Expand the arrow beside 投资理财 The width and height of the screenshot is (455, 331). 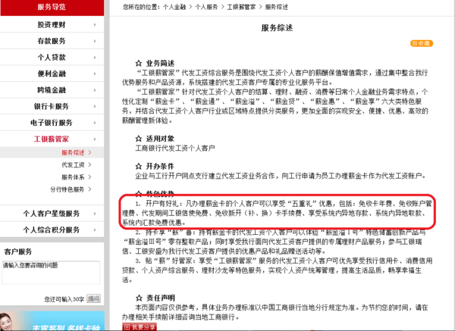pyautogui.click(x=95, y=25)
